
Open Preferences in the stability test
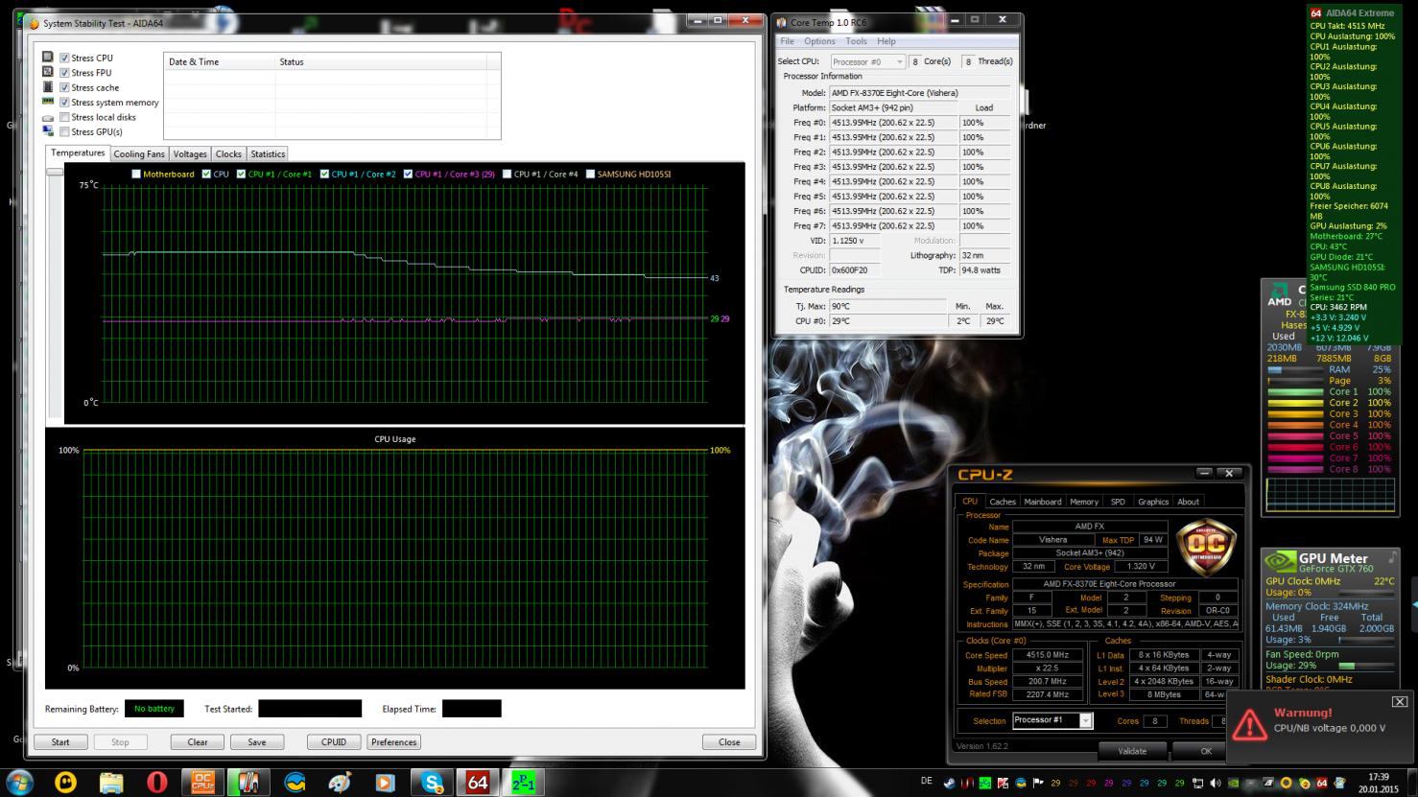394,741
